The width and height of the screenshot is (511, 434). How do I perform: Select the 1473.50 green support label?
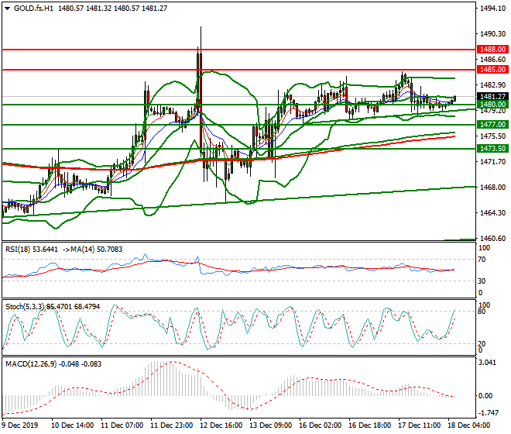tap(492, 149)
